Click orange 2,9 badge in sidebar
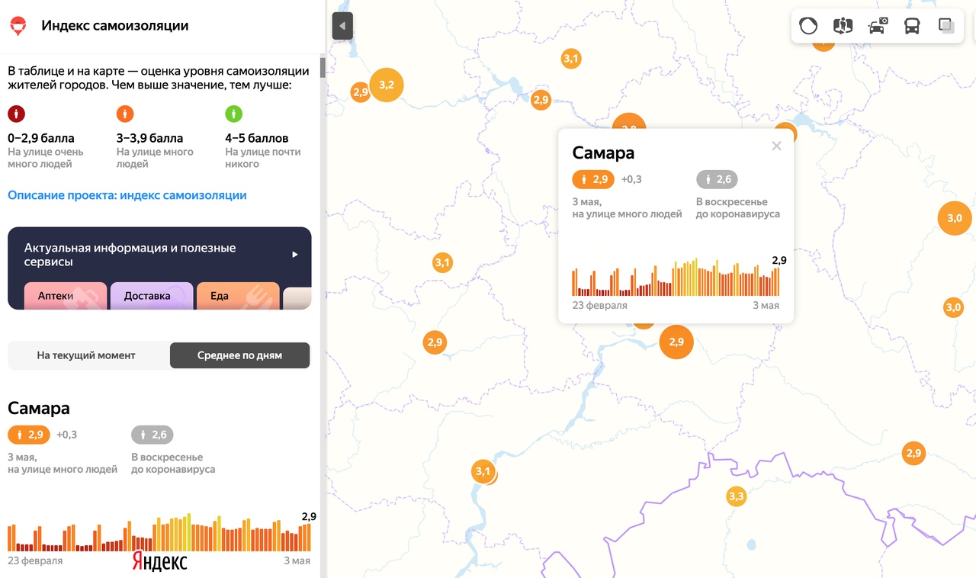976x578 pixels. [29, 435]
